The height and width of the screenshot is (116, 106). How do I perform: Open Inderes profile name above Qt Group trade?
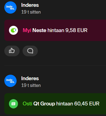click(x=30, y=79)
